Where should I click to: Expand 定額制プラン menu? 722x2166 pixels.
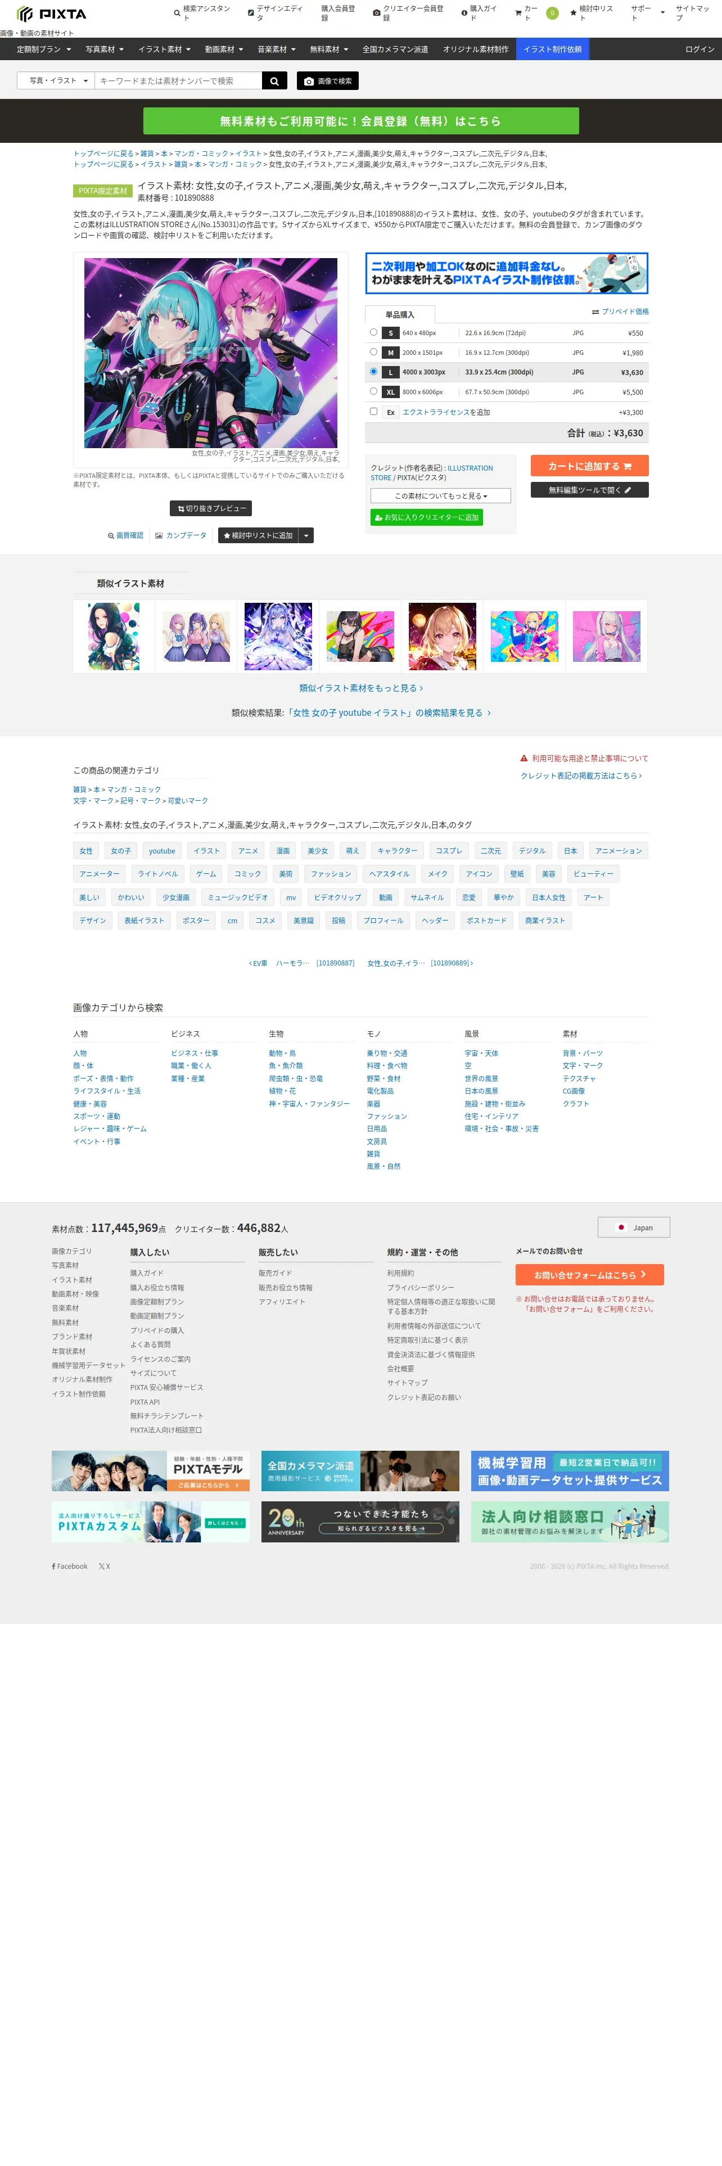coord(44,49)
